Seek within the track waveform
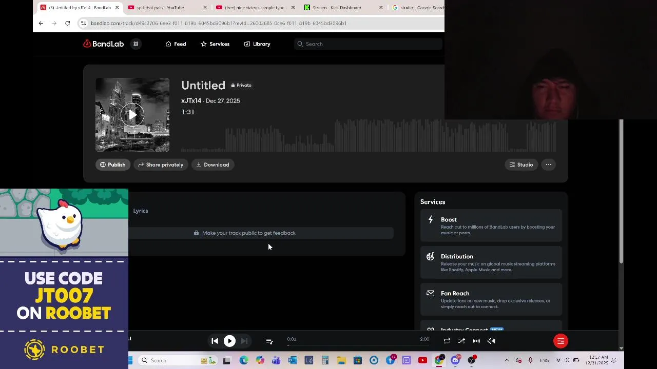The width and height of the screenshot is (657, 369). pos(369,135)
